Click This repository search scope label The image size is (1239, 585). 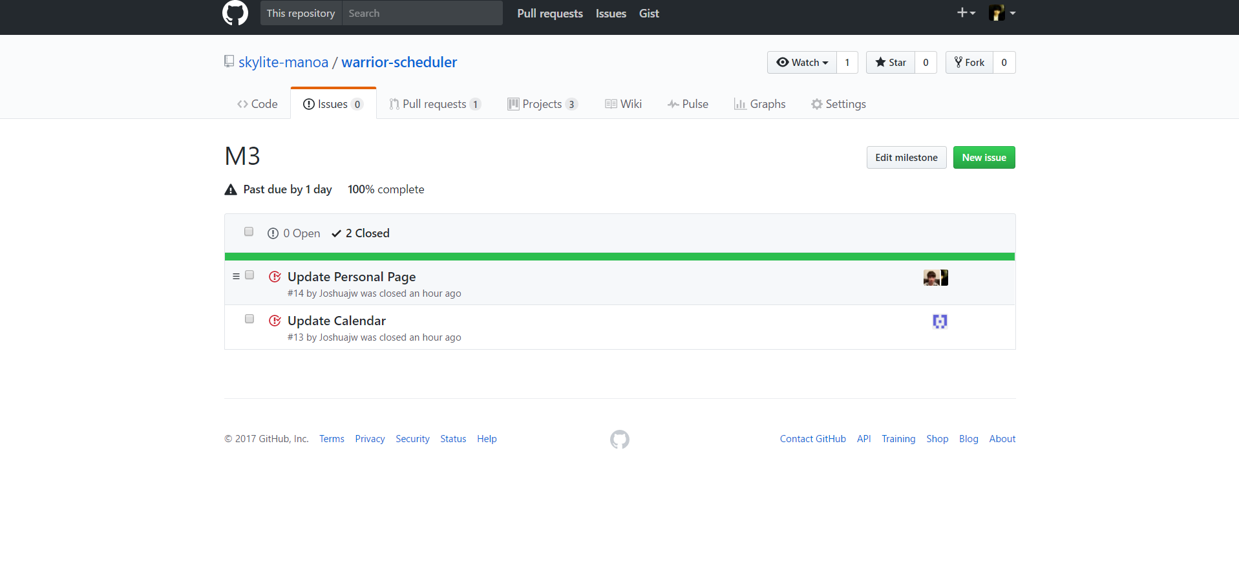301,13
